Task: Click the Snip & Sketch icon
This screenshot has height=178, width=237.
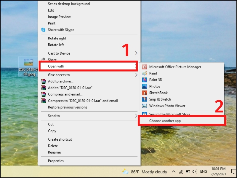Action: pos(145,99)
